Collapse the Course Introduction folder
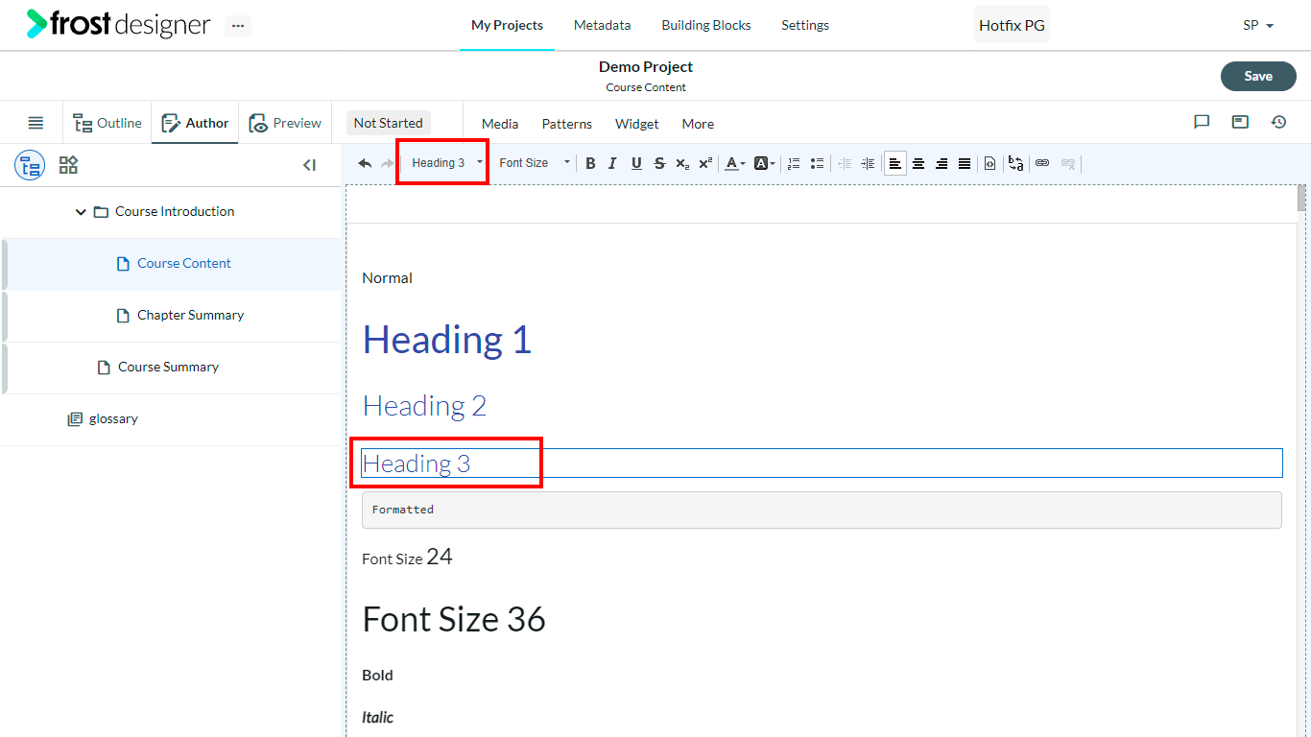 81,212
